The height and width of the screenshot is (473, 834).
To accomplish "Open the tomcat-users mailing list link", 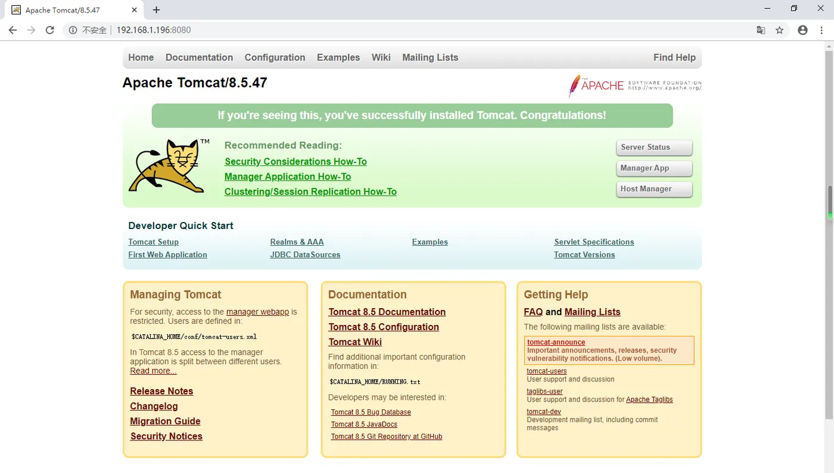I will click(x=547, y=371).
